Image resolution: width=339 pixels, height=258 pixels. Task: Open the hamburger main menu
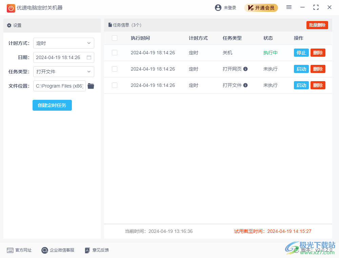(x=289, y=7)
